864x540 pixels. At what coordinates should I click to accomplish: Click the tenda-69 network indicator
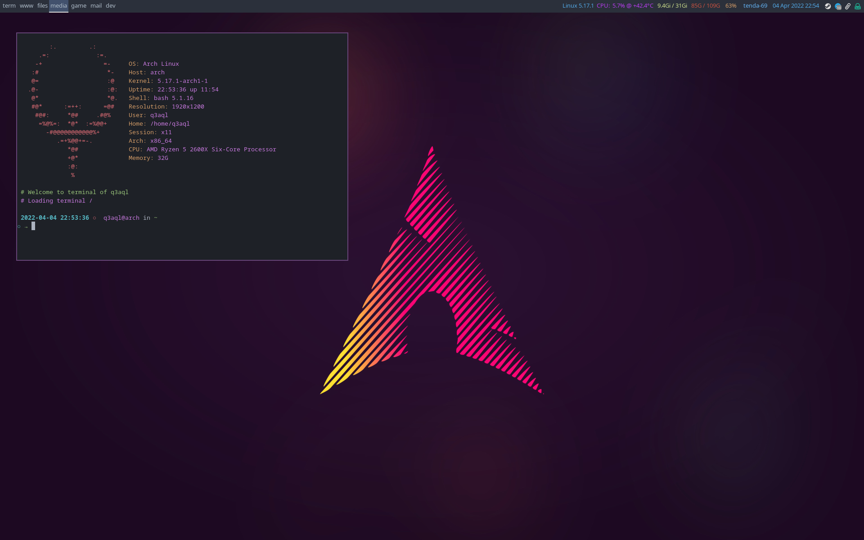click(755, 6)
